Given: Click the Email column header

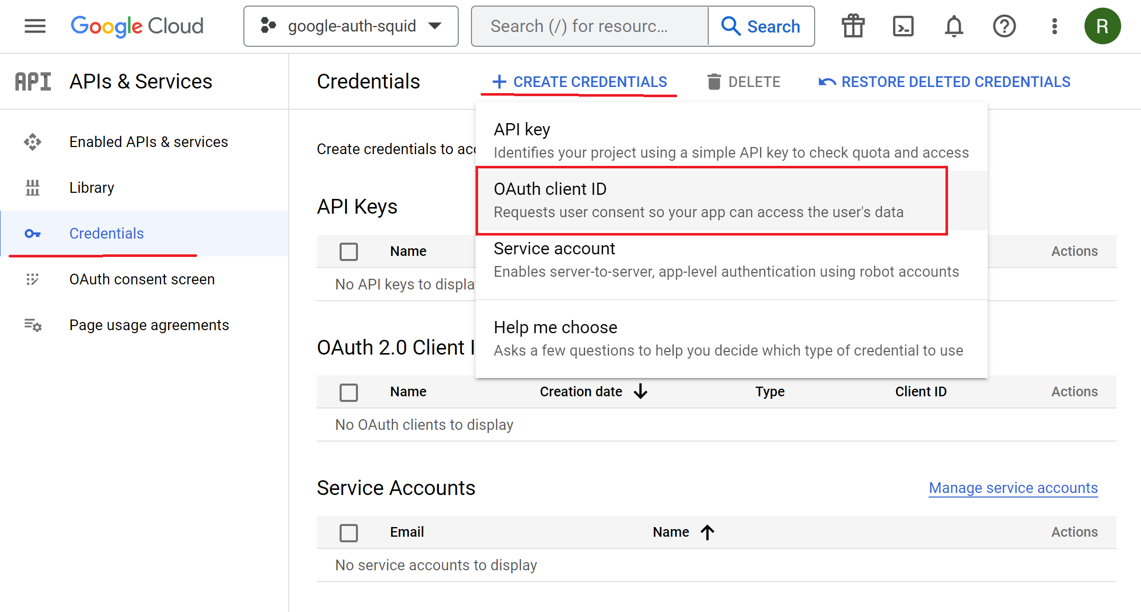Looking at the screenshot, I should tap(407, 532).
